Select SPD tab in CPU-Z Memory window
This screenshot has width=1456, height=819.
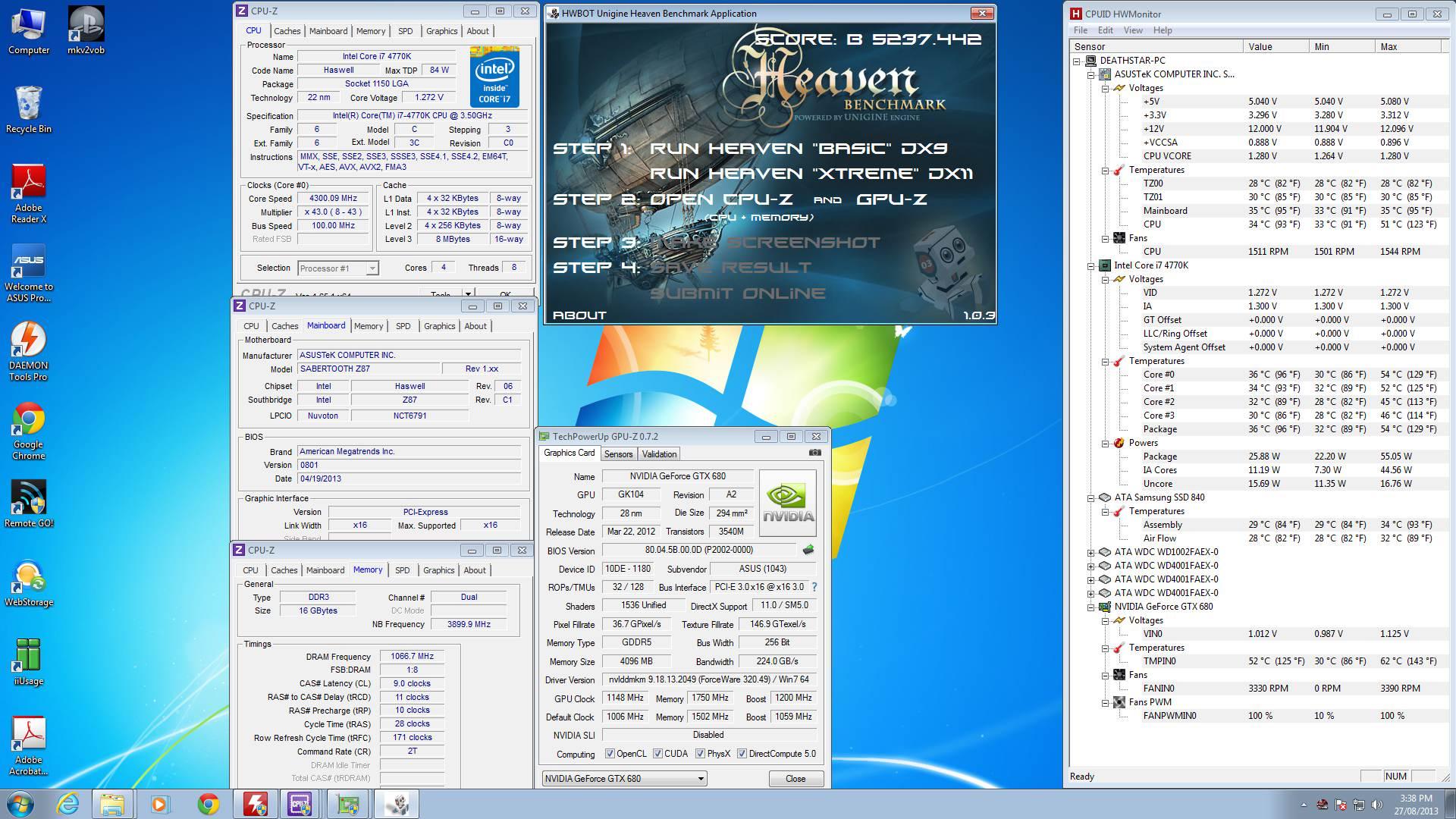[402, 570]
